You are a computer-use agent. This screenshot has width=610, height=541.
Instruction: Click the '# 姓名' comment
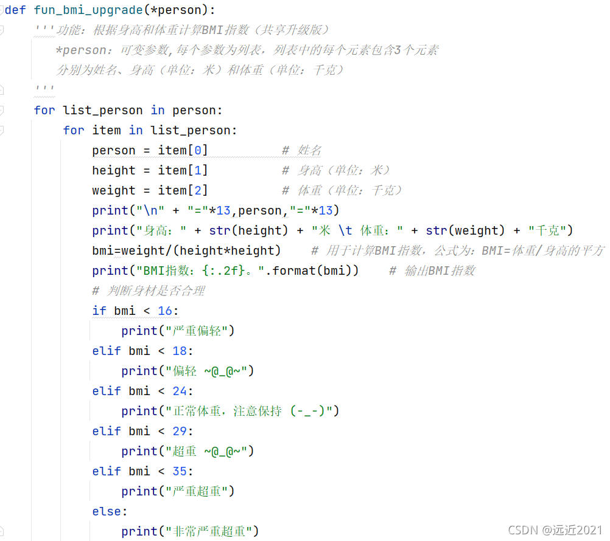click(x=301, y=150)
